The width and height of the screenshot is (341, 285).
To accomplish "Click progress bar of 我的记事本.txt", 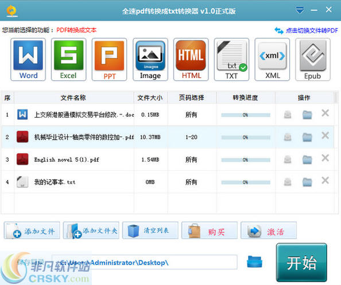I will click(246, 182).
